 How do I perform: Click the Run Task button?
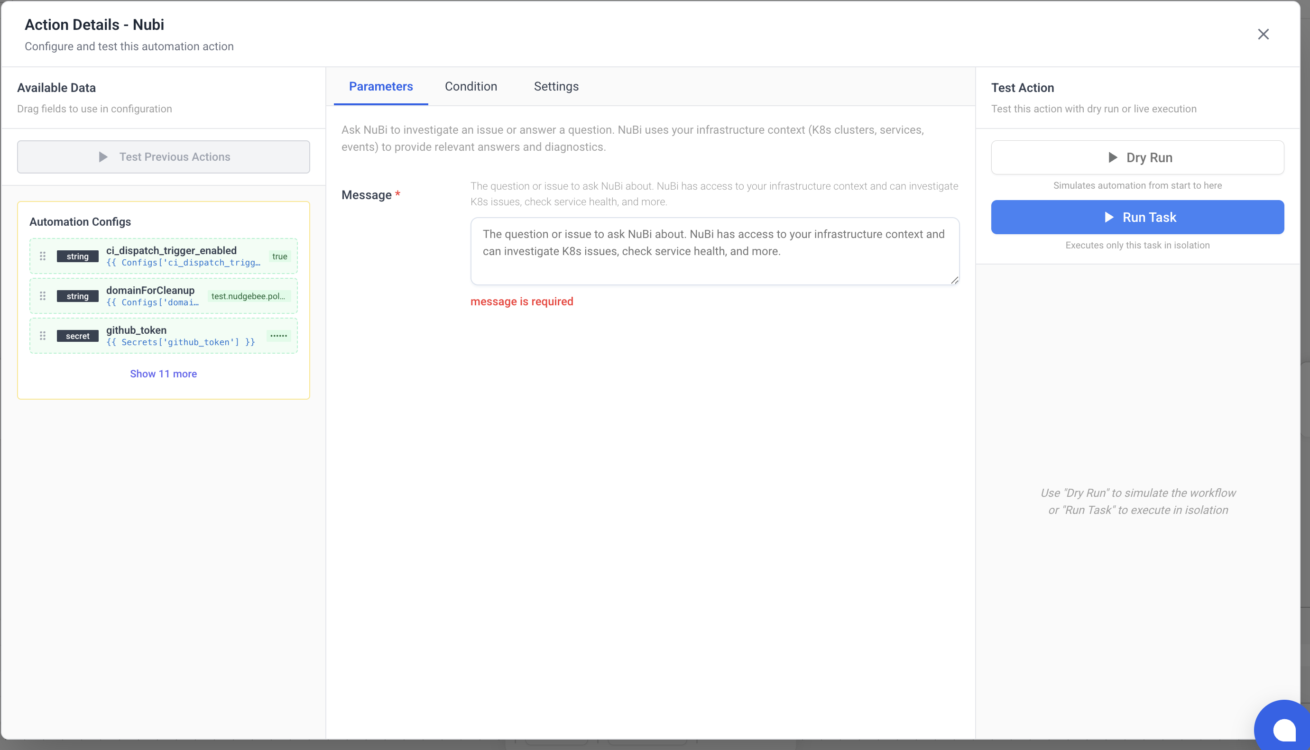pyautogui.click(x=1137, y=217)
